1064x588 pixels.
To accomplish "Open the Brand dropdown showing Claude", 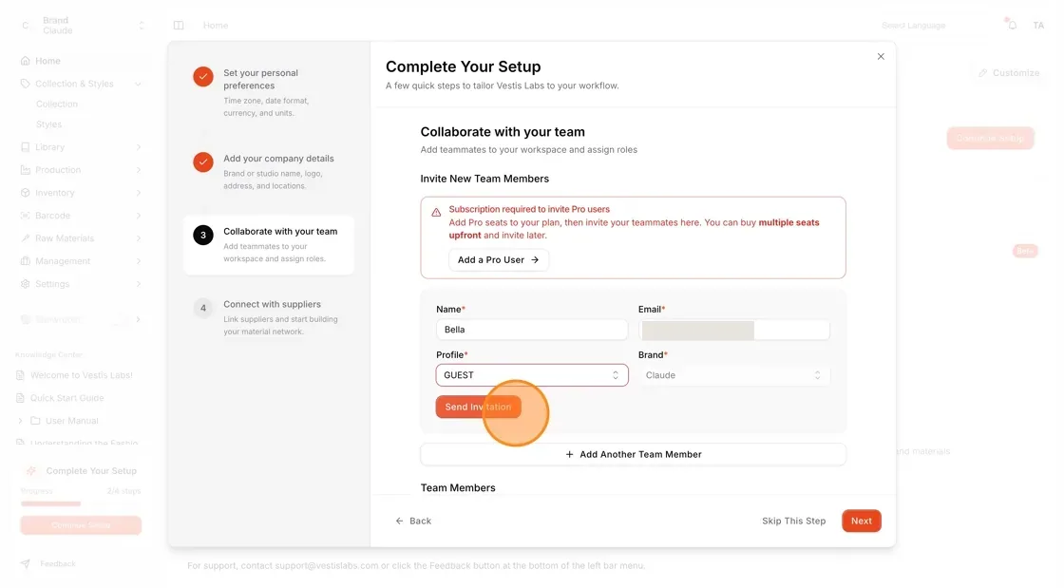I will tap(733, 375).
